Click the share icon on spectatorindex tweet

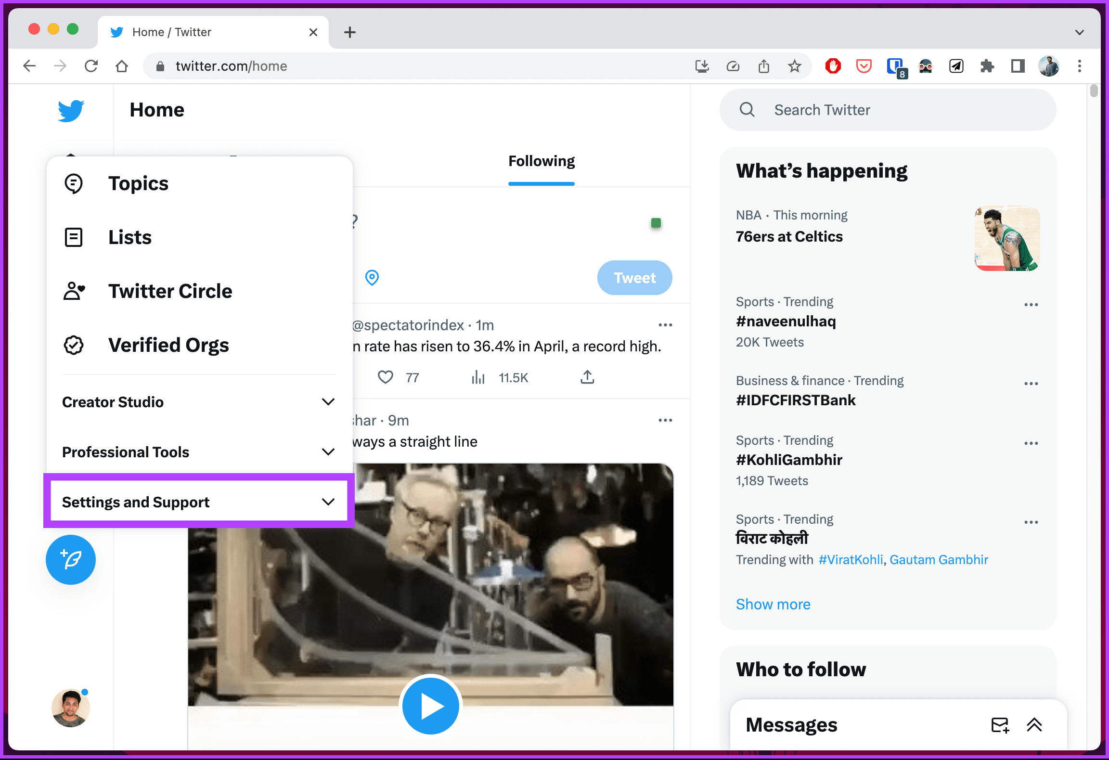coord(587,377)
